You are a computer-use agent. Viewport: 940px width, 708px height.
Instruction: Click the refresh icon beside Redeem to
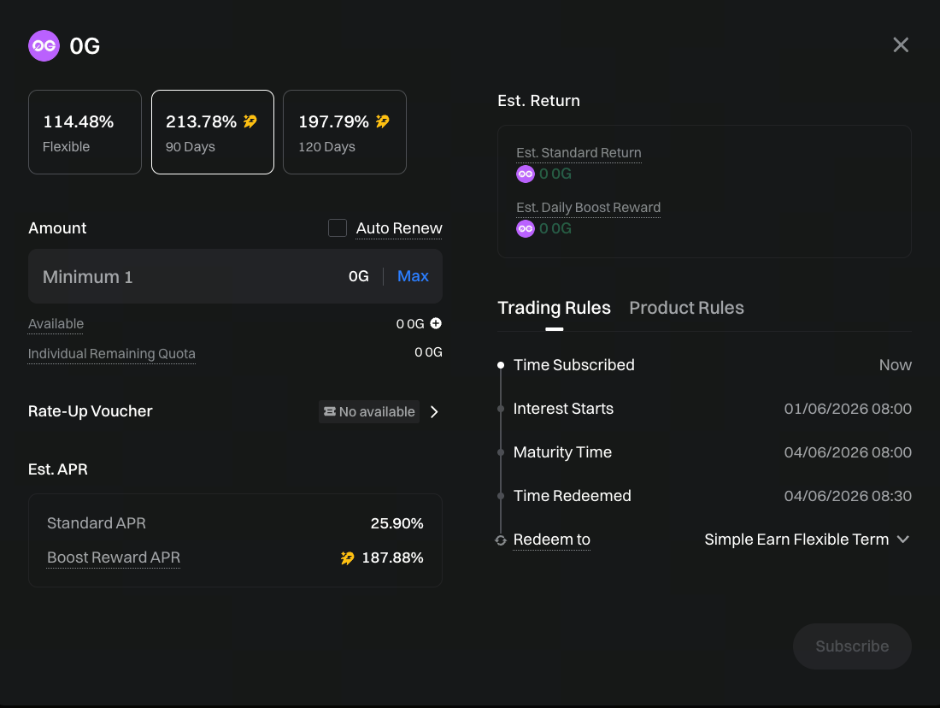(501, 540)
